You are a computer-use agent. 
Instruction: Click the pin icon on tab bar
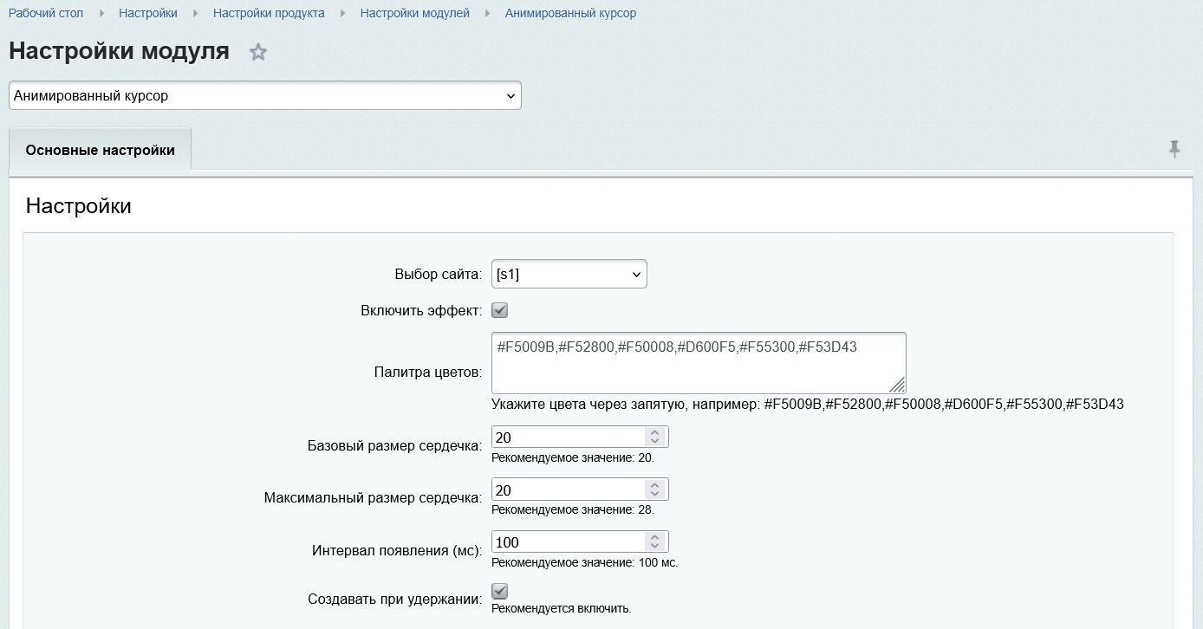[x=1174, y=149]
